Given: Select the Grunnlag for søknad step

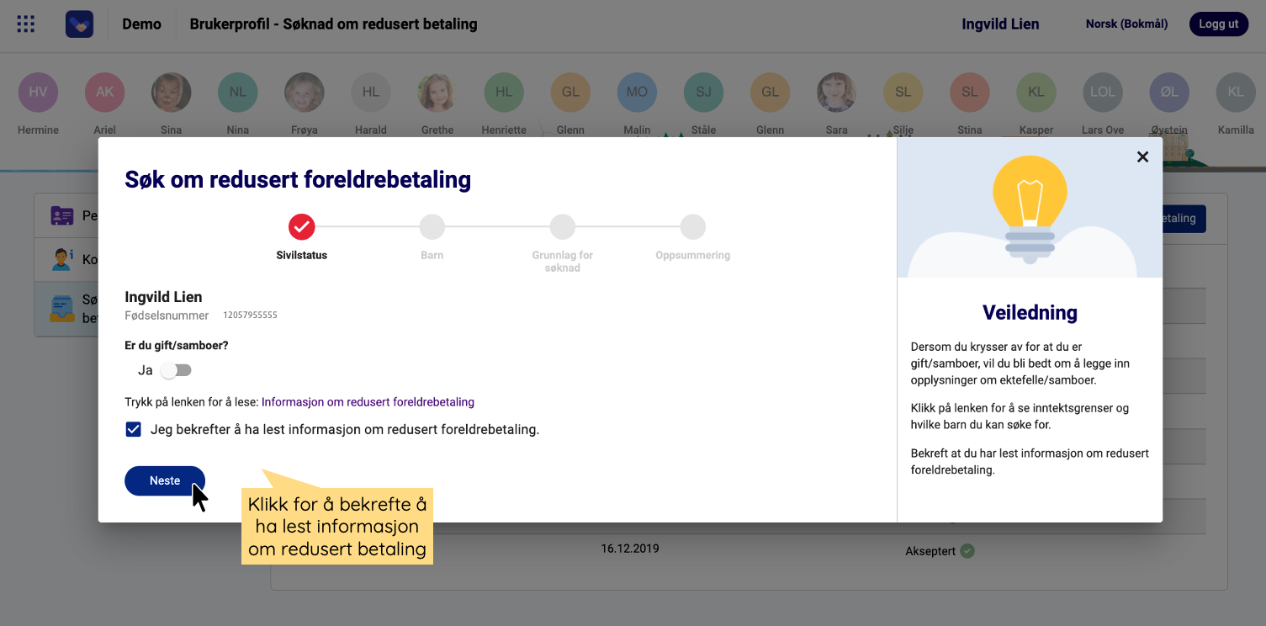Looking at the screenshot, I should pyautogui.click(x=562, y=226).
